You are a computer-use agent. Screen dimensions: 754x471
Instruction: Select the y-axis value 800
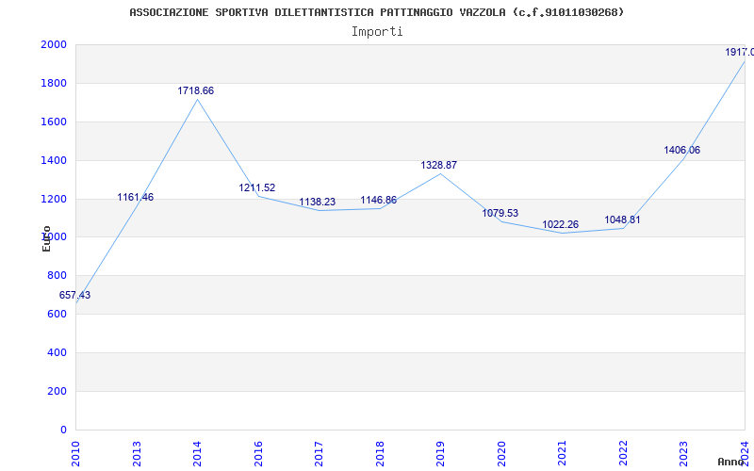[57, 275]
